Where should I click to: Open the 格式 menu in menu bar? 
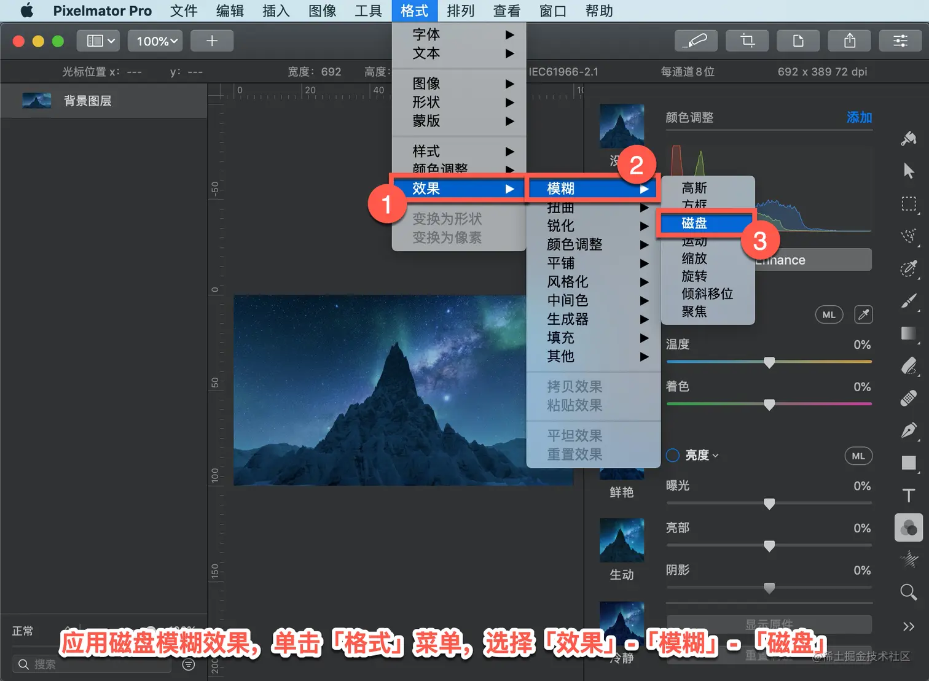(x=415, y=11)
